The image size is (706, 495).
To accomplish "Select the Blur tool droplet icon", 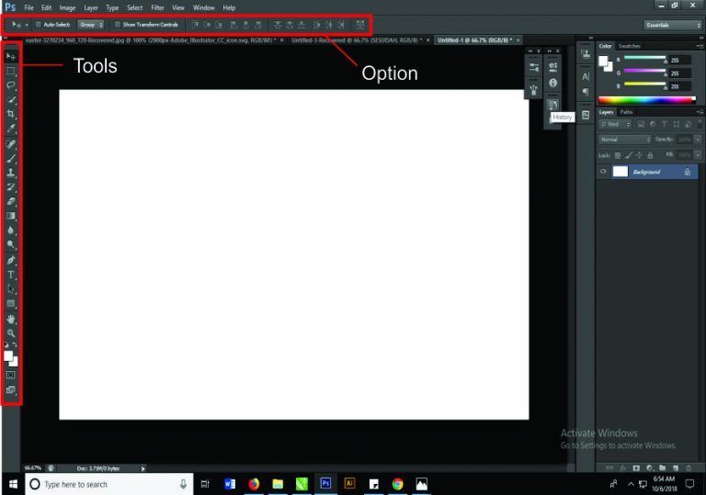I will [x=11, y=230].
